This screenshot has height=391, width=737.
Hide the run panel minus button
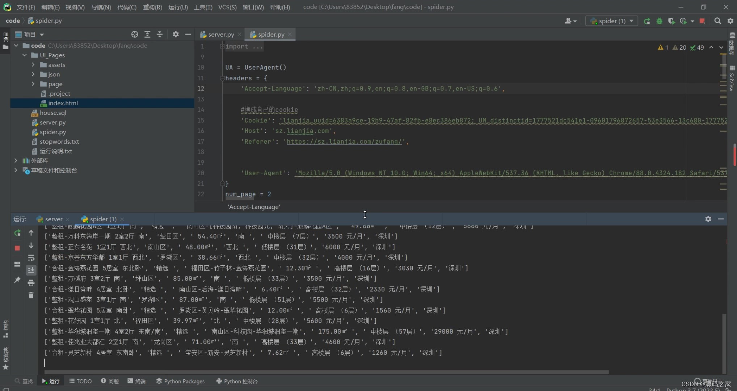(721, 219)
